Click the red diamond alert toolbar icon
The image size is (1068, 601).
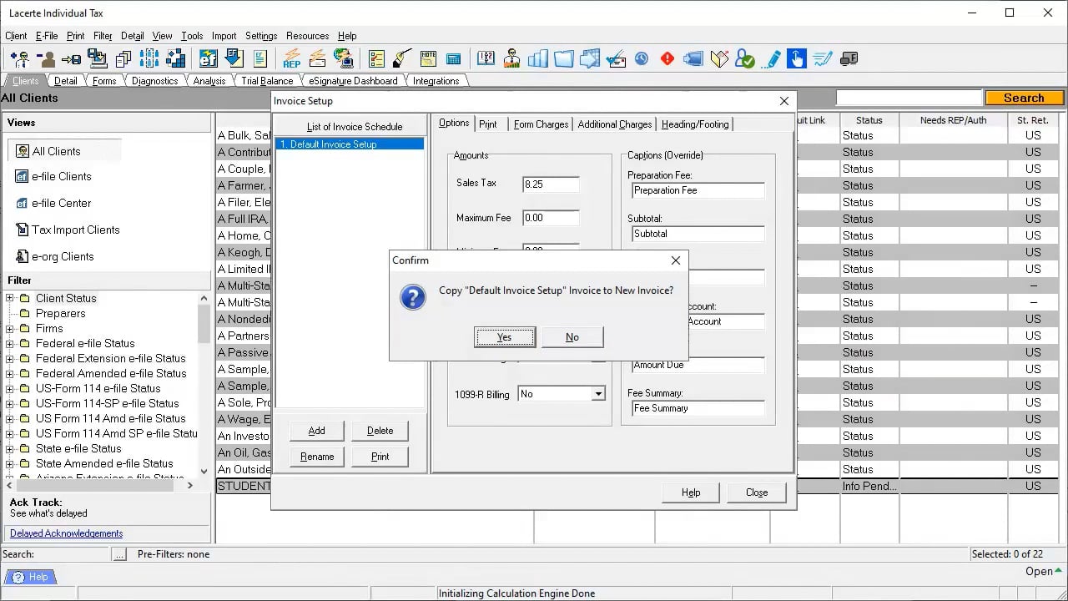(x=667, y=58)
